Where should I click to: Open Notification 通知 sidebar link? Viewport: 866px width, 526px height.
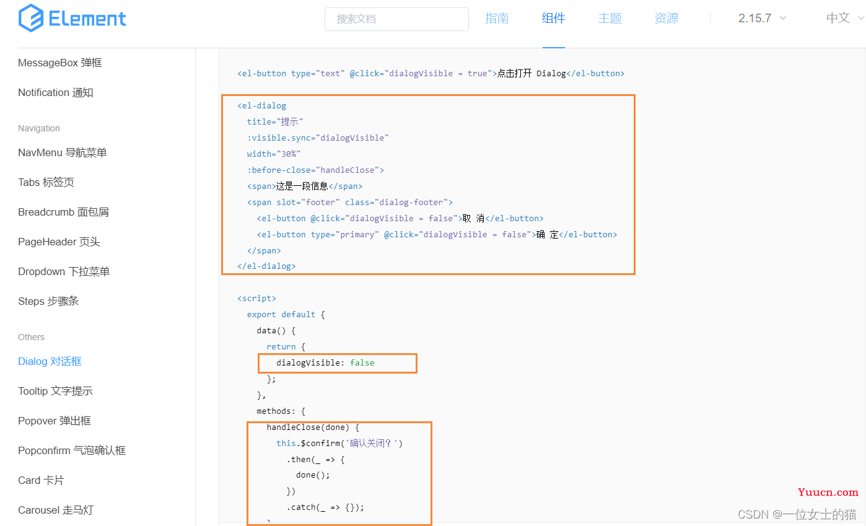[56, 92]
